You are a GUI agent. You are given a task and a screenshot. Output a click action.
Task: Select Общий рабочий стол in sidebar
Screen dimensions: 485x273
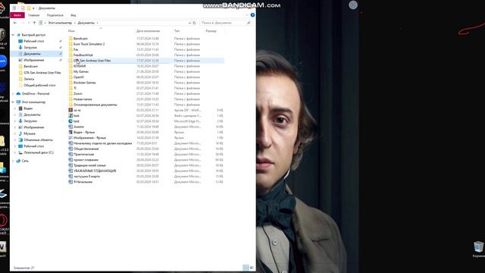click(39, 85)
